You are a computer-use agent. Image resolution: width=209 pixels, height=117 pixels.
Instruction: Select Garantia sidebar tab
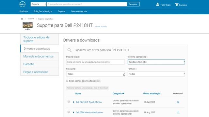point(40,64)
